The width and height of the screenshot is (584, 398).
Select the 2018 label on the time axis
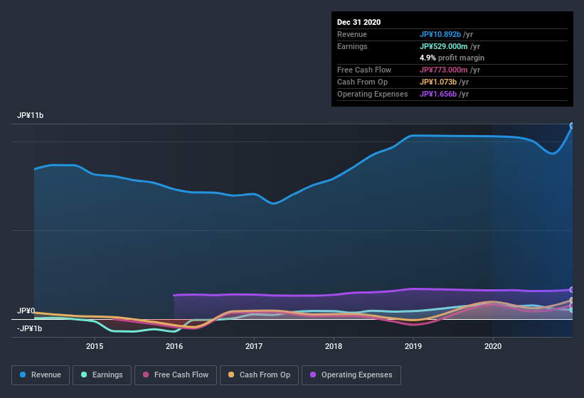334,346
